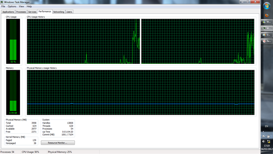273x154 pixels.
Task: Click the Task Manager title bar icon
Action: pos(2,2)
